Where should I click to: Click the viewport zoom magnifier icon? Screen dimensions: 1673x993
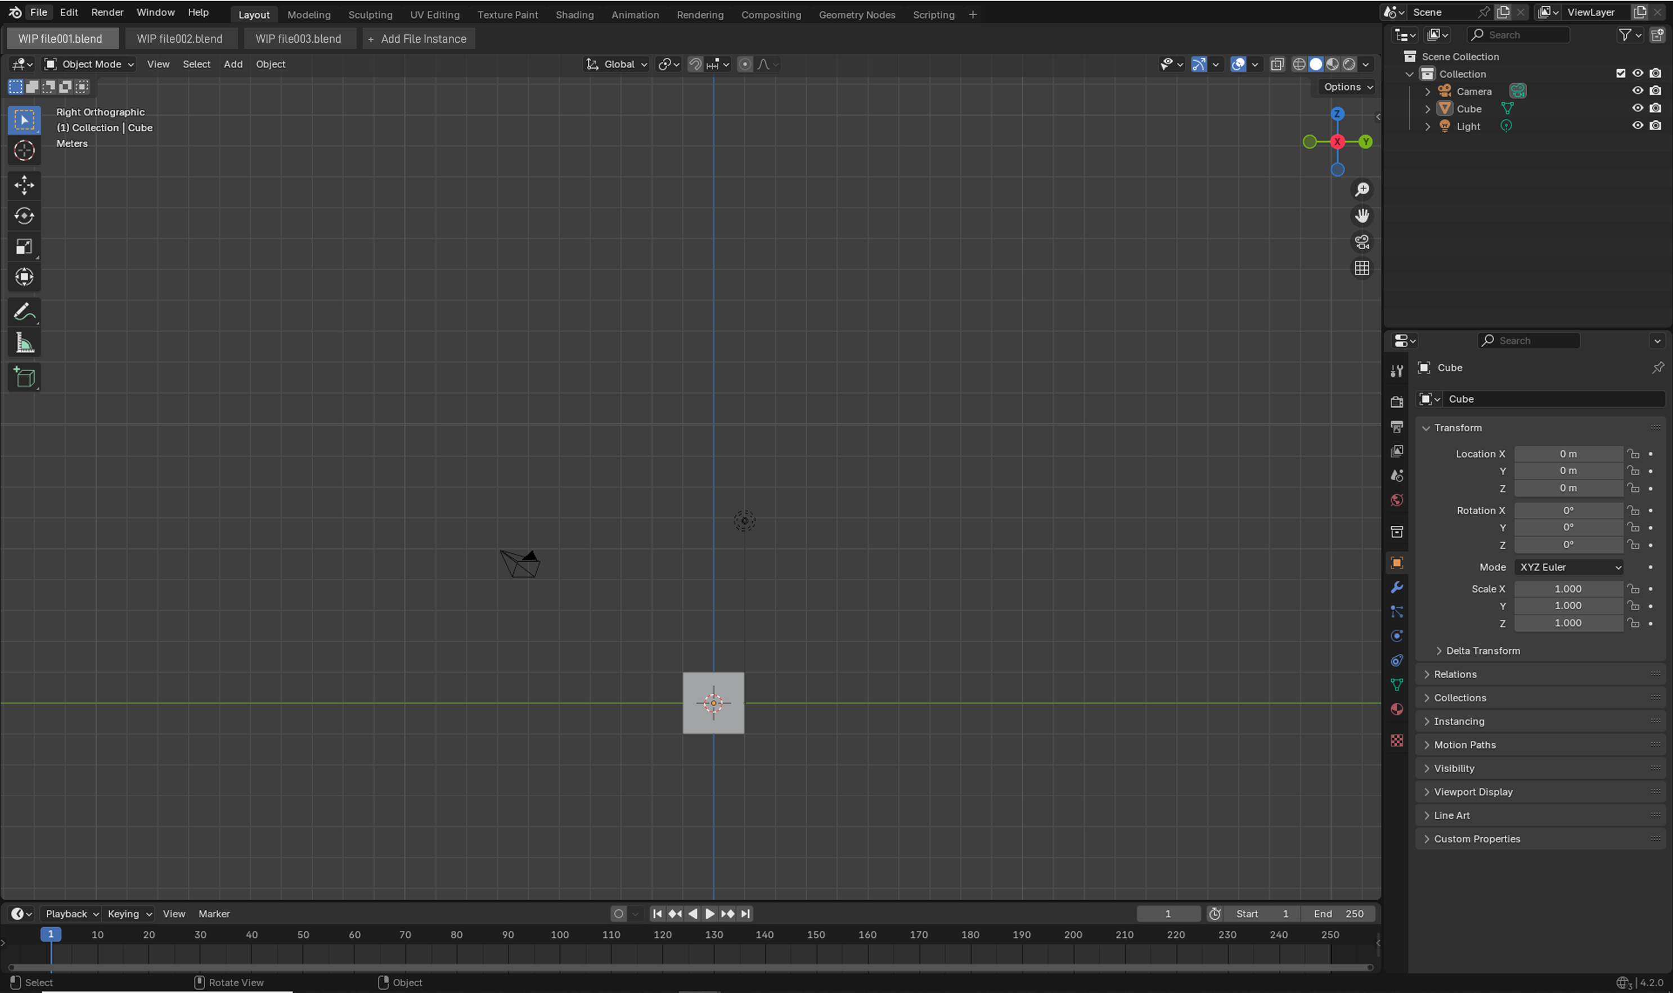pos(1362,190)
